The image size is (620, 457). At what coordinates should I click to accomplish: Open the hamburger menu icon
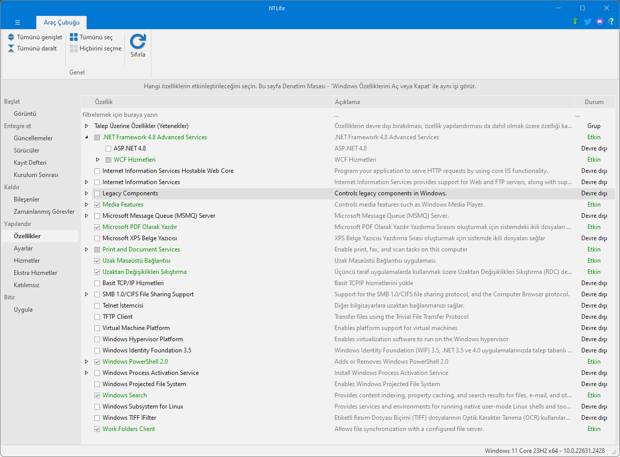[17, 22]
